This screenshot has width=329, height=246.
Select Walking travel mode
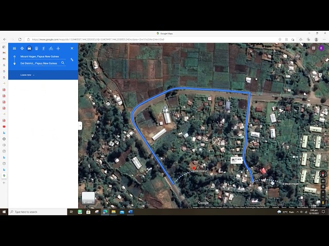tap(44, 48)
